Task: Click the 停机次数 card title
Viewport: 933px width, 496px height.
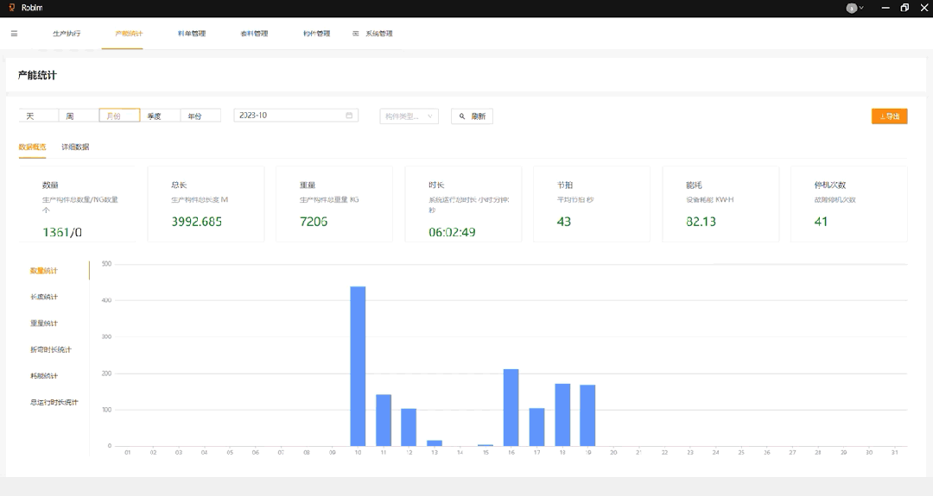Action: tap(830, 185)
